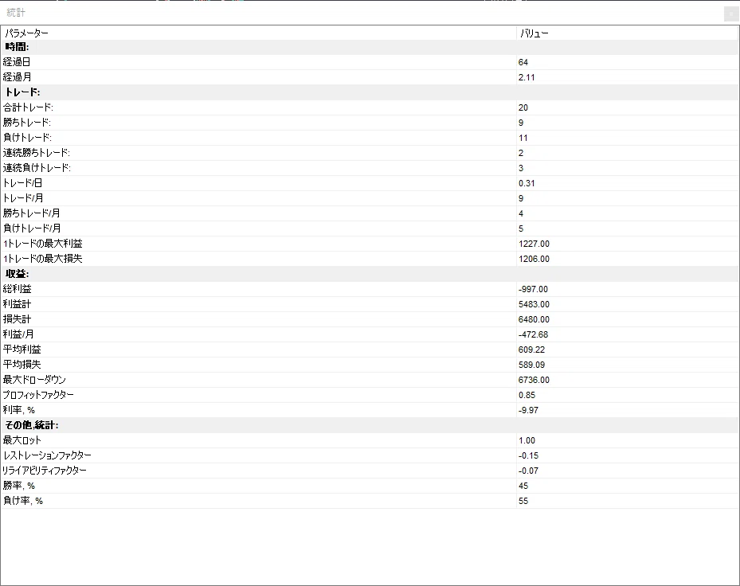This screenshot has height=586, width=740.
Task: Select the リライアビリティファクター value -0.07
Action: click(x=528, y=471)
